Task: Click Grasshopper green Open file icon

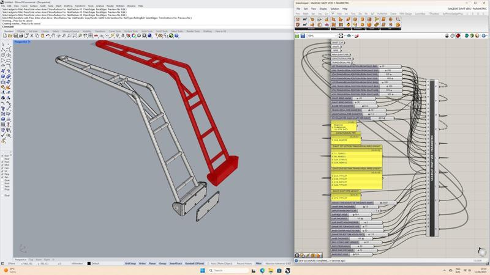Action: coord(297,36)
